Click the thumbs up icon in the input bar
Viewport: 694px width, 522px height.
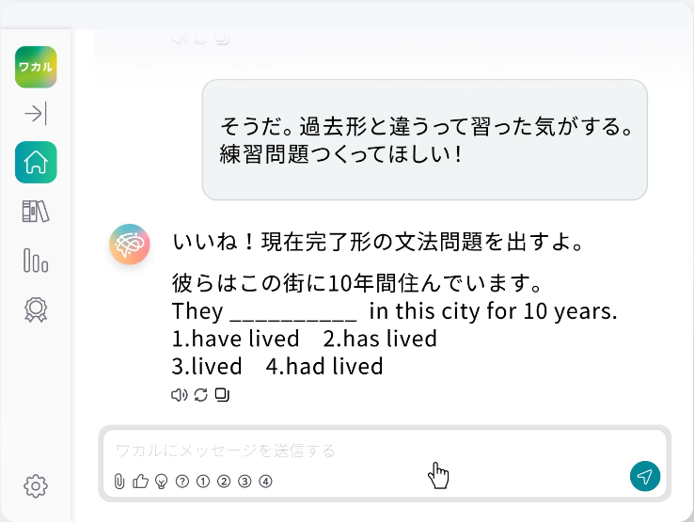141,482
